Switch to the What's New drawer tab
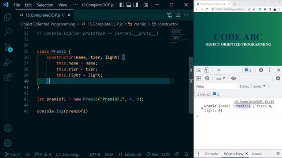This screenshot has width=282, height=158. pos(234,154)
